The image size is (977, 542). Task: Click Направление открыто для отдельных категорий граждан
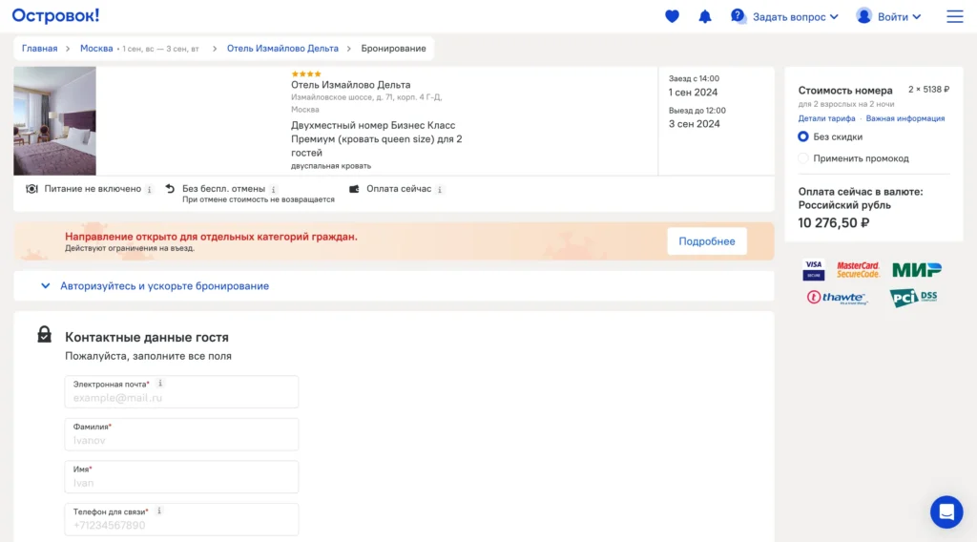pyautogui.click(x=211, y=236)
